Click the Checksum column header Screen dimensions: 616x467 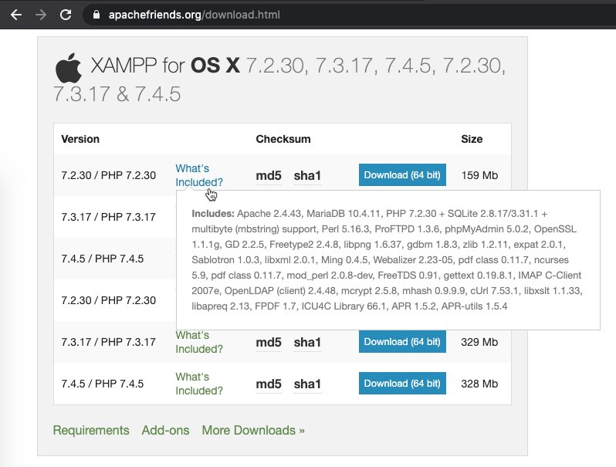(283, 139)
